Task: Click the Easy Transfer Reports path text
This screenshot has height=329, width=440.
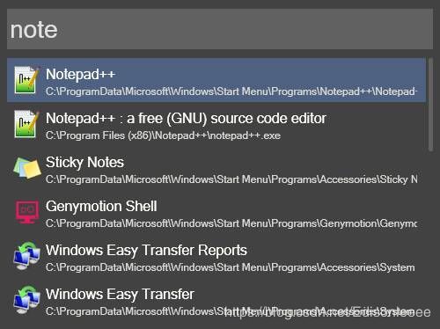Action: 231,267
